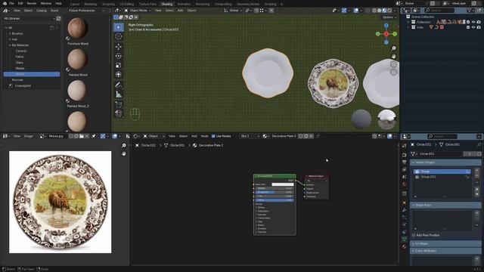Open the Material properties tab icon

pyautogui.click(x=405, y=247)
